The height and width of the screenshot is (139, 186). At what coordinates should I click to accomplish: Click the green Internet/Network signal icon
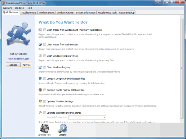coord(40,113)
